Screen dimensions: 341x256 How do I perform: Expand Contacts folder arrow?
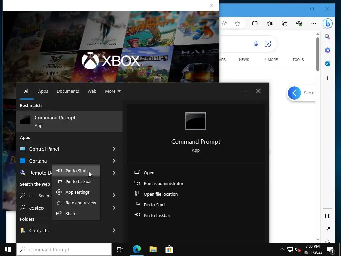pos(114,230)
